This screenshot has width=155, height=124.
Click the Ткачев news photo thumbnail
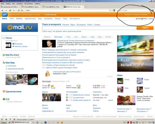49,44
